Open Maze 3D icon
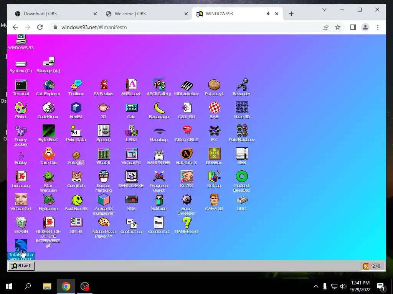This screenshot has width=393, height=294. coord(242,111)
